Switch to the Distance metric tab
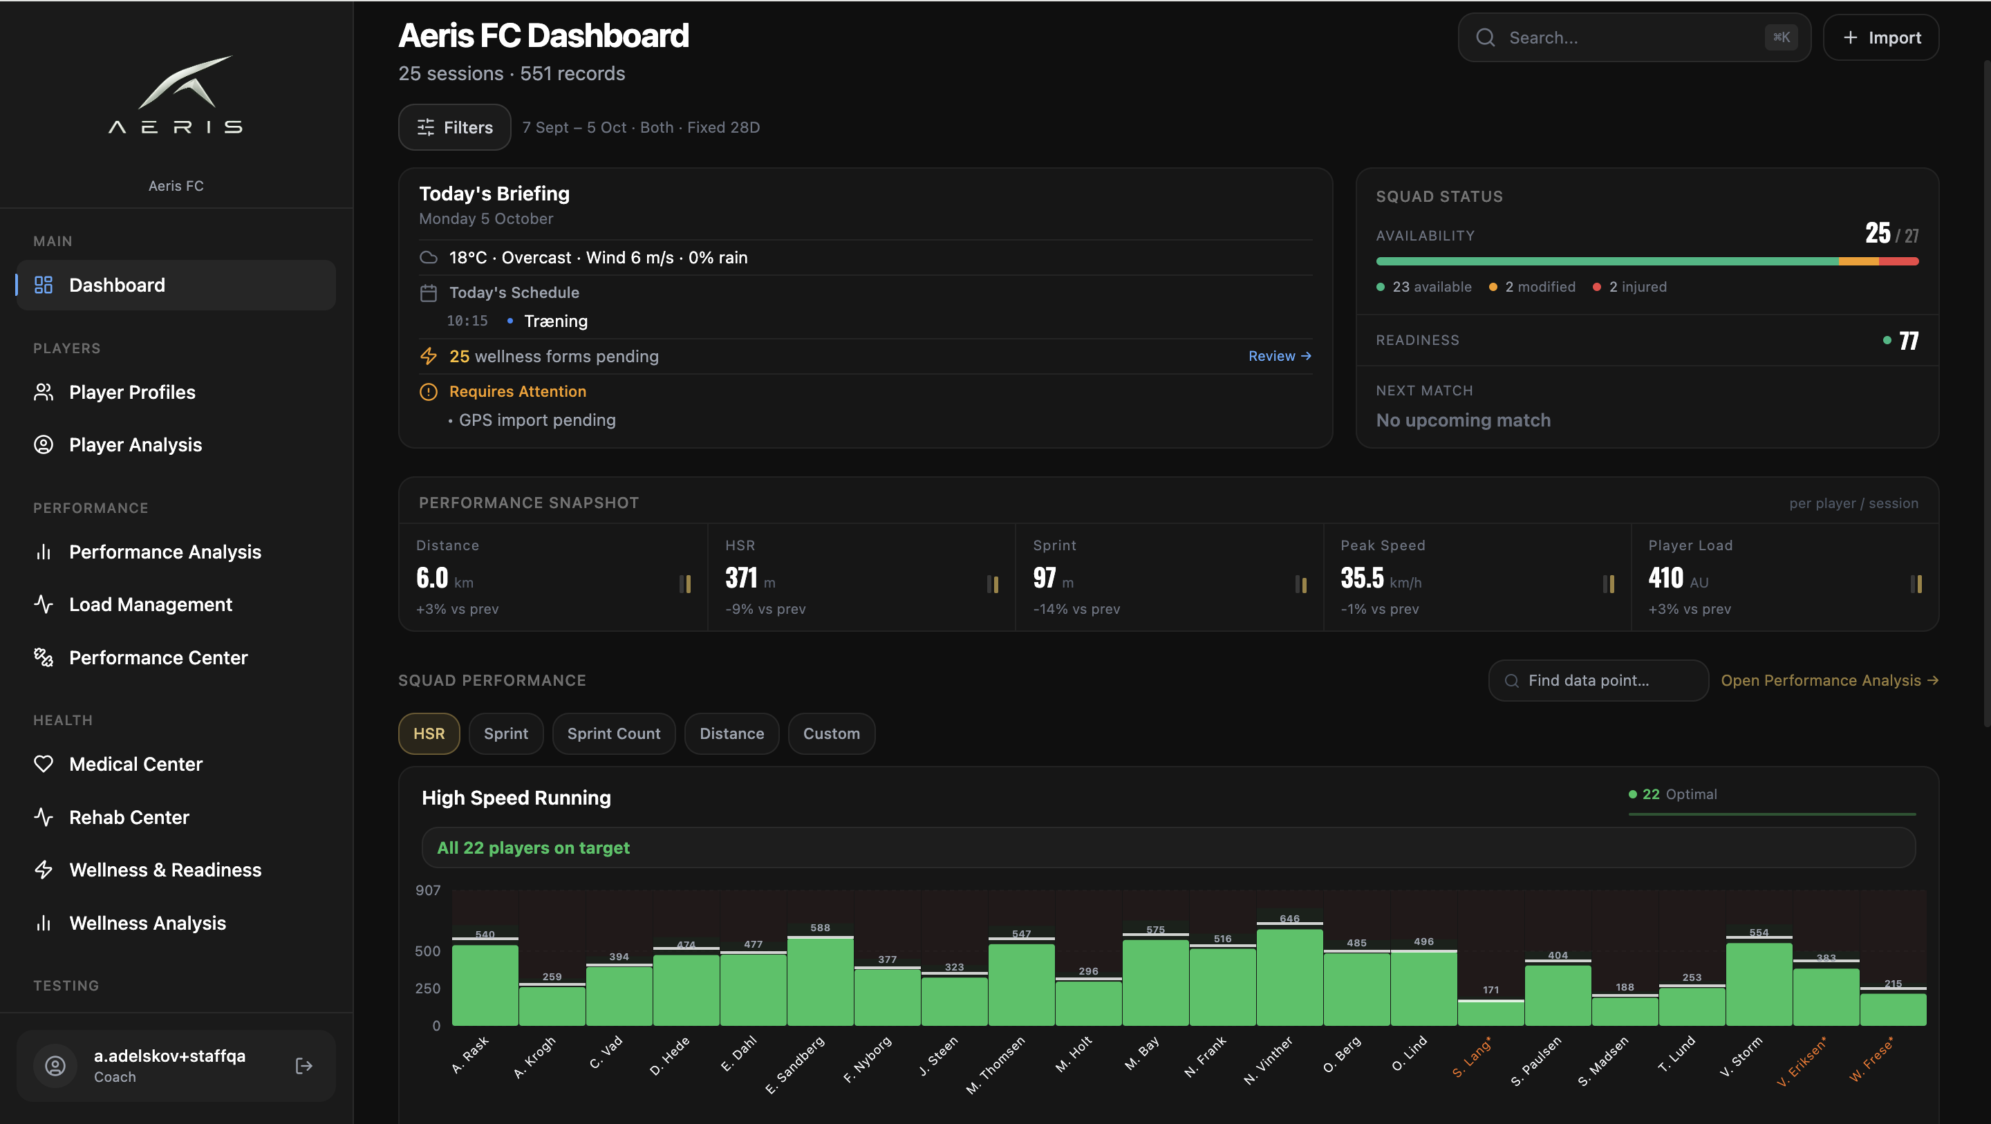1991x1124 pixels. click(732, 733)
